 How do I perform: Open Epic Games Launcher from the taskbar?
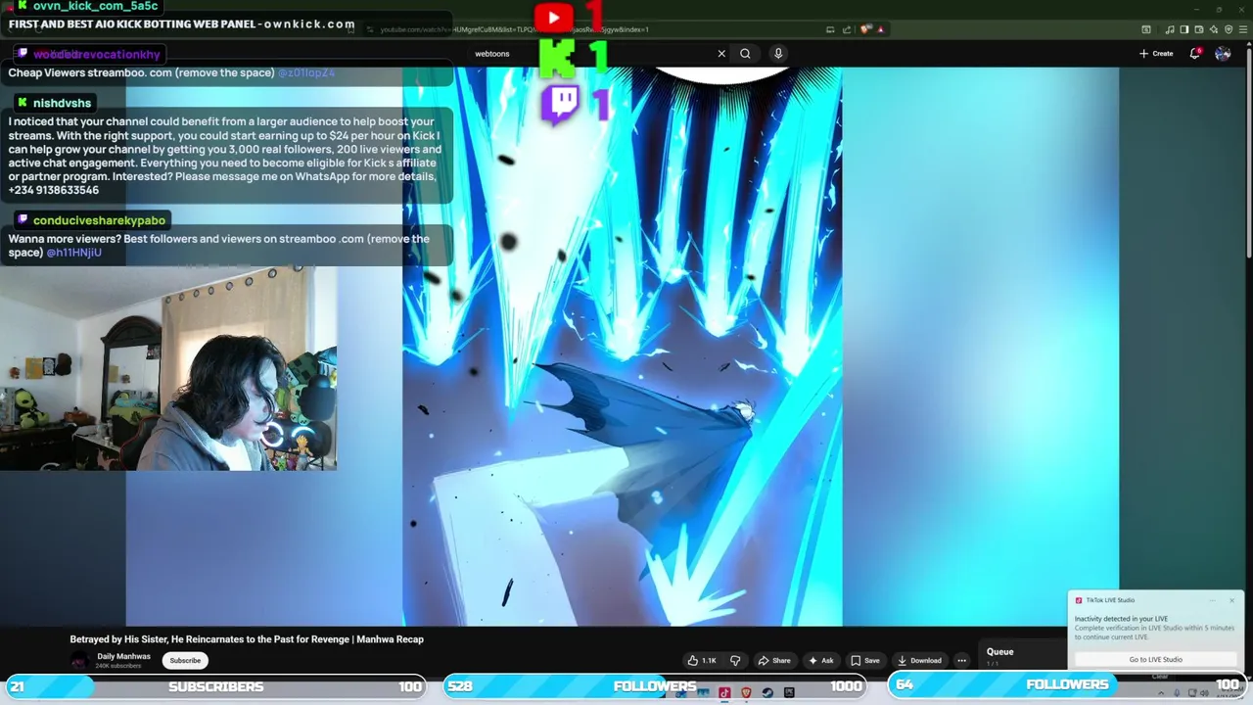pos(789,692)
